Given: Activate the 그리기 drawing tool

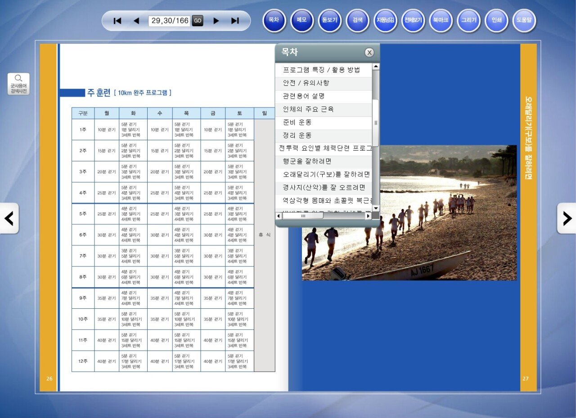Looking at the screenshot, I should [469, 21].
